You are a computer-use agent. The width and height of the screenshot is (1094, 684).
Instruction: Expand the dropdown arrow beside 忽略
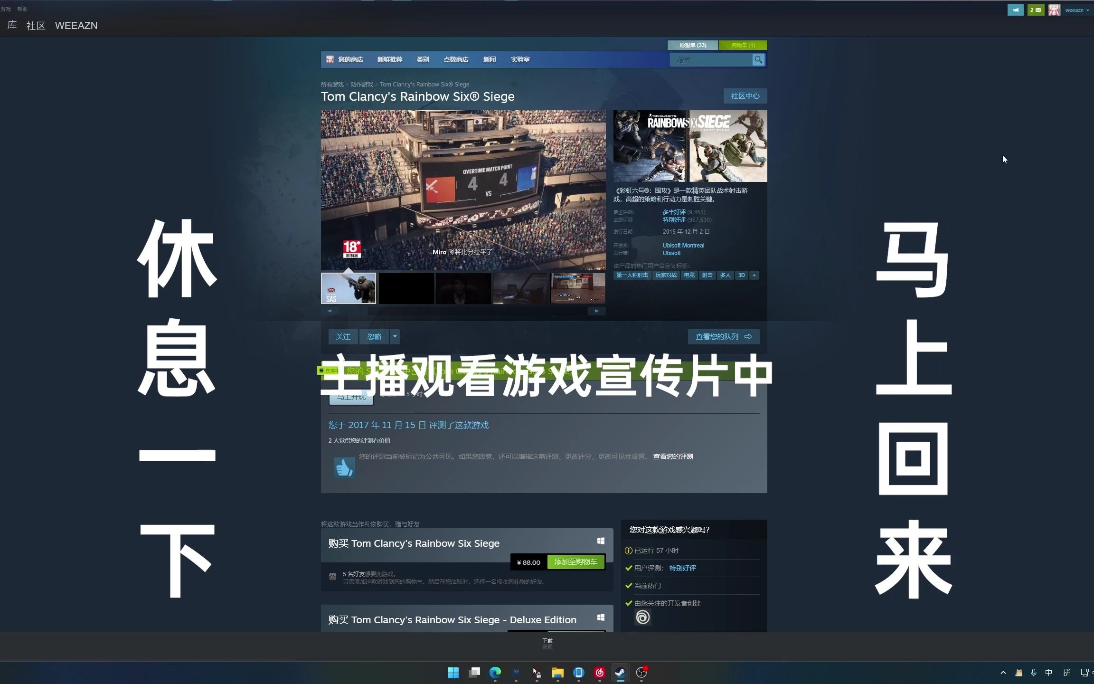pos(395,337)
